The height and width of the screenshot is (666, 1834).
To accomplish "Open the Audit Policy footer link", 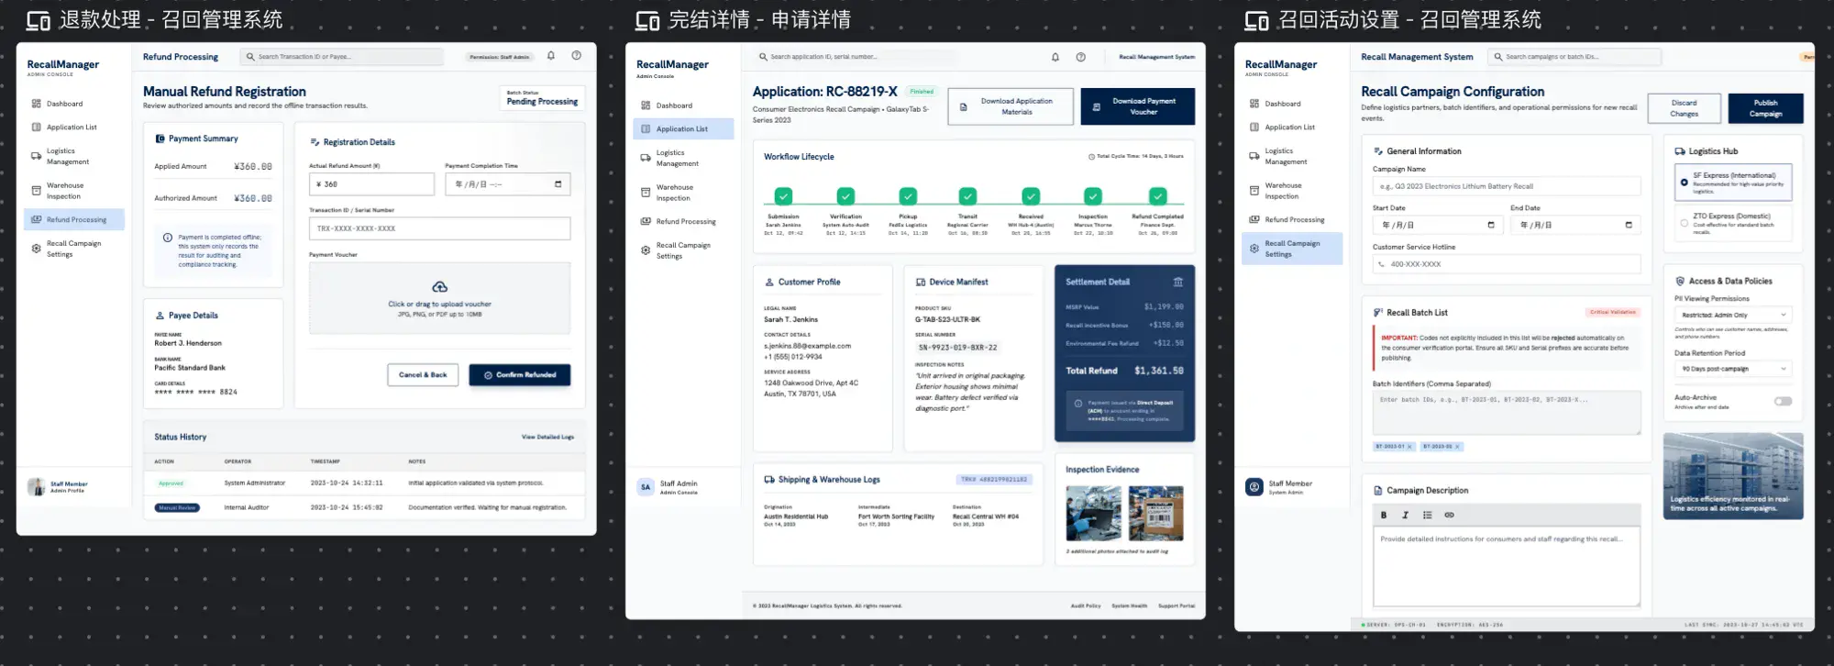I will pyautogui.click(x=1086, y=605).
